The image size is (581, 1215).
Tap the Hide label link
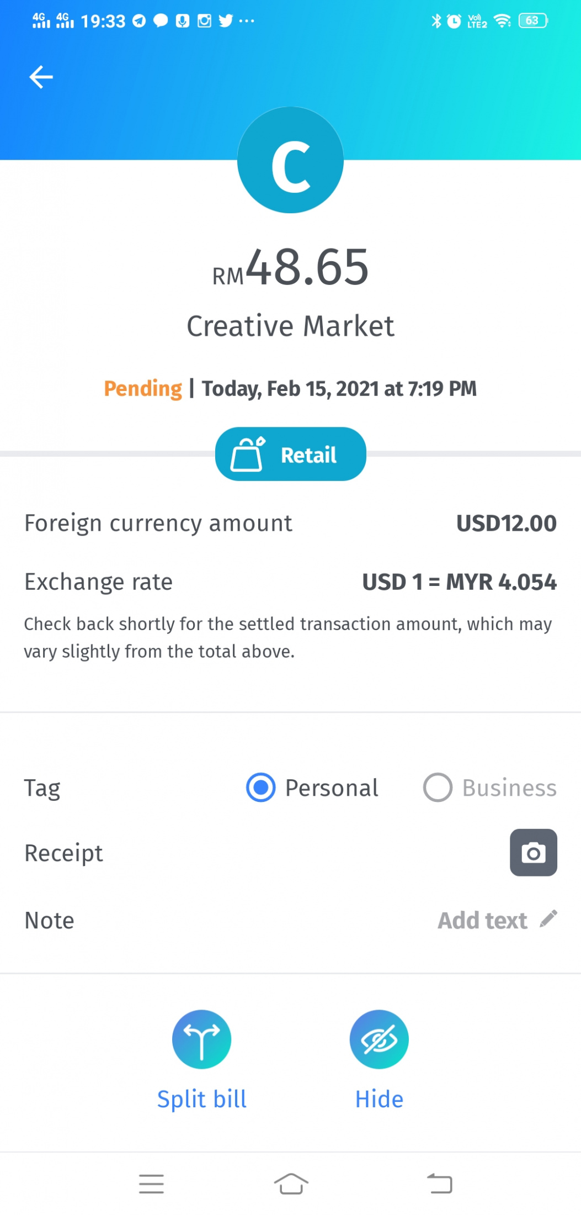click(x=379, y=1099)
